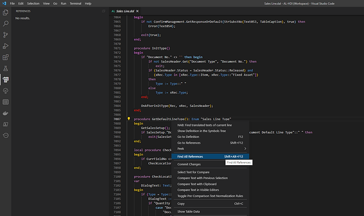Open the Testing flask icon

pyautogui.click(x=6, y=68)
